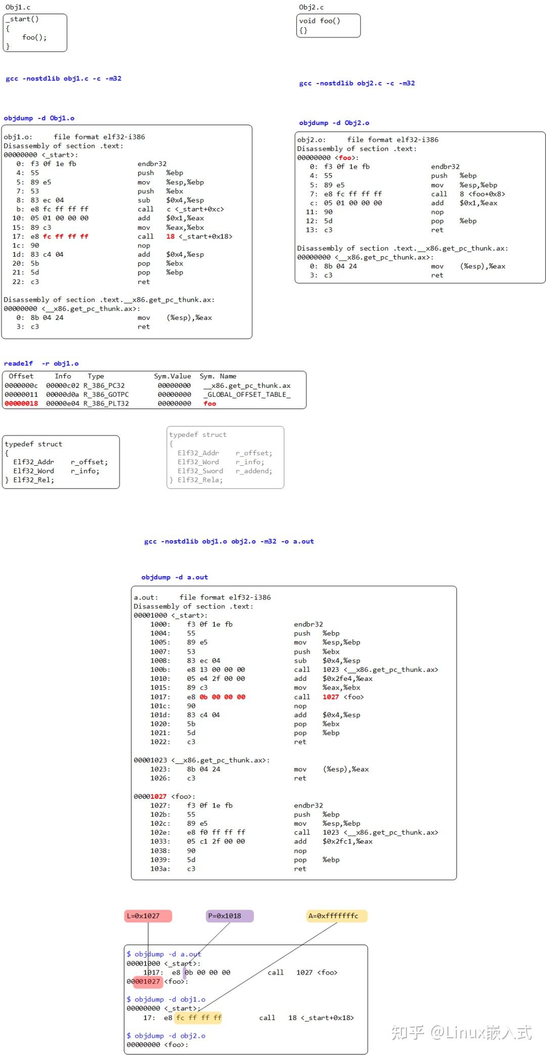Click the blue 'objdump -d Obj1.o' heading
Viewport: 546px width, 1055px height.
click(39, 118)
